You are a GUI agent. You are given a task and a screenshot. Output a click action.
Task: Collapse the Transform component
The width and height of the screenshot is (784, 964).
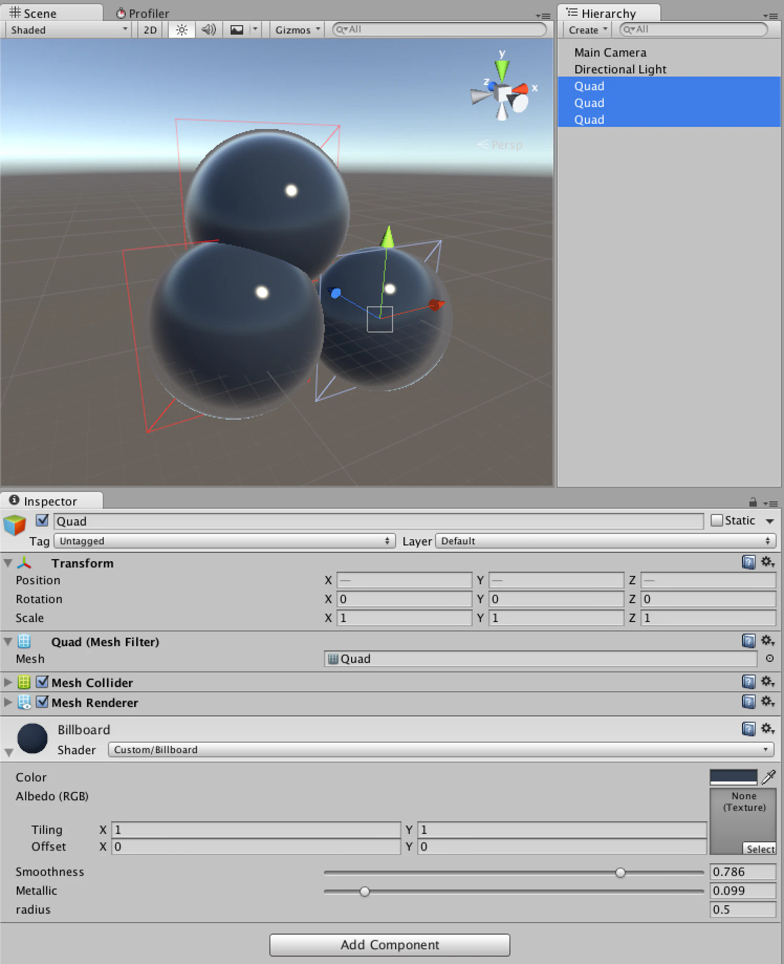(8, 563)
